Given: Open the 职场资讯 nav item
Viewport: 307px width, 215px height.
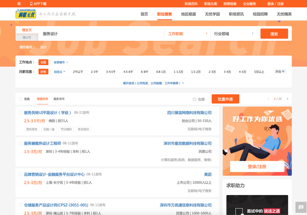Looking at the screenshot, I should pos(236,14).
